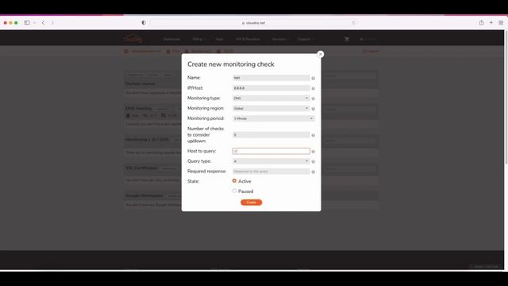
Task: Open the Monitoring type dropdown
Action: pyautogui.click(x=271, y=99)
